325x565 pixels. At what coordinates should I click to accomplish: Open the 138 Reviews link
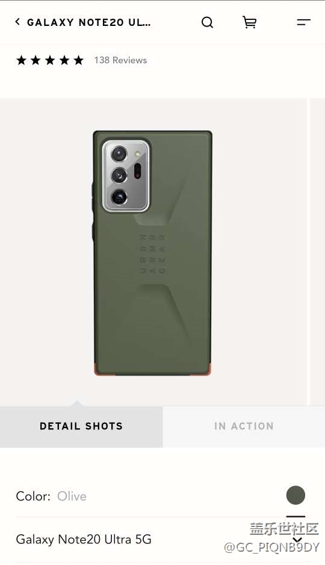(120, 60)
